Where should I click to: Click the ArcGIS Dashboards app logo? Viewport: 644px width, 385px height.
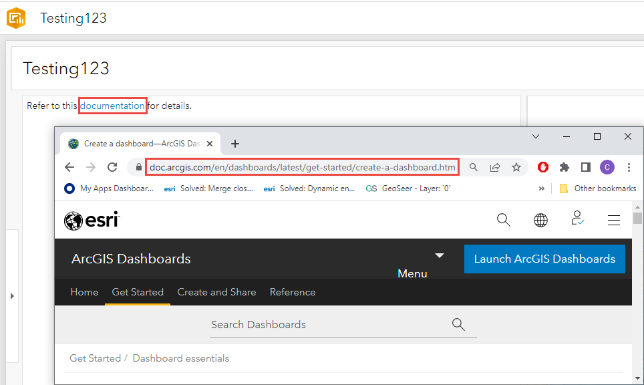[16, 18]
